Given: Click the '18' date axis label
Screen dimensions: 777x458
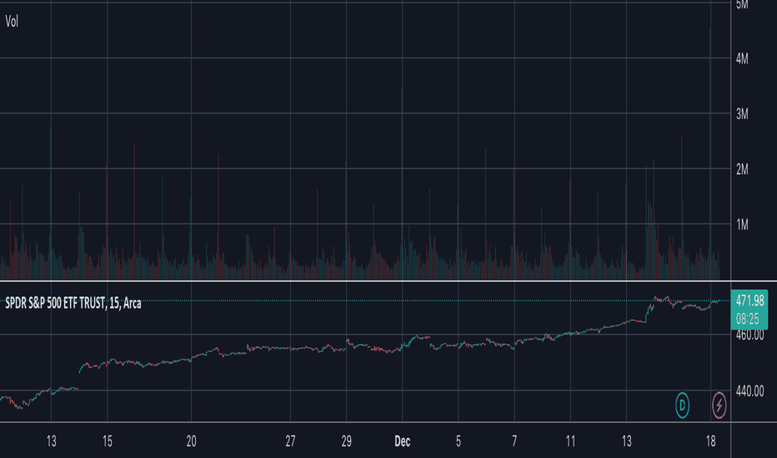Looking at the screenshot, I should pyautogui.click(x=710, y=441).
